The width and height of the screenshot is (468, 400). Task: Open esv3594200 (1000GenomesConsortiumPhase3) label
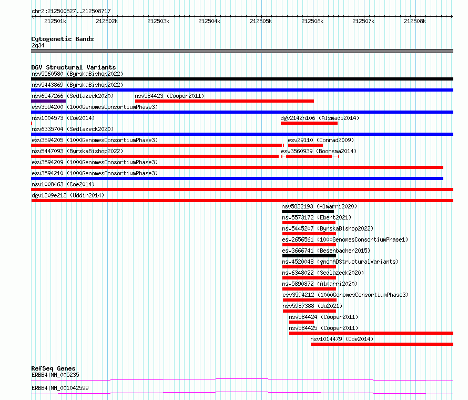click(95, 107)
